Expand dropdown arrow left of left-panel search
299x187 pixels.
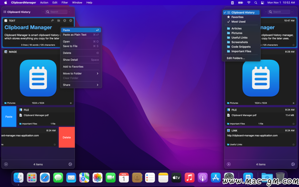tap(43, 12)
